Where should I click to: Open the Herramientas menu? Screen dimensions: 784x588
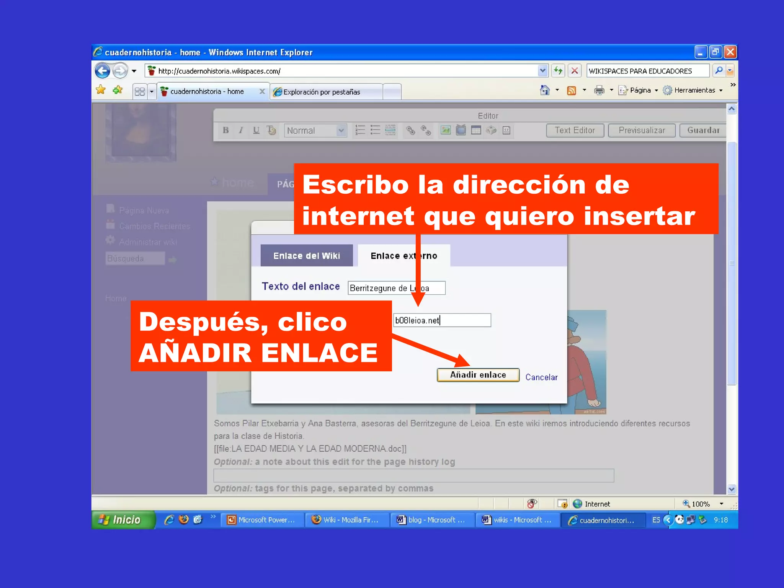coord(693,90)
